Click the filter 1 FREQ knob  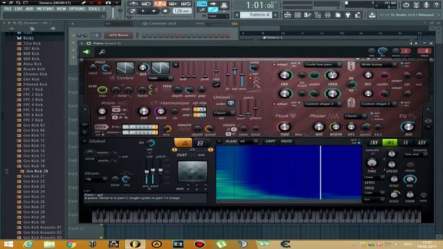point(332,75)
